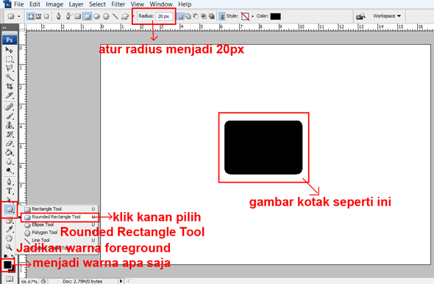Select the Clone Stamp tool
434x284 pixels.
click(9, 125)
